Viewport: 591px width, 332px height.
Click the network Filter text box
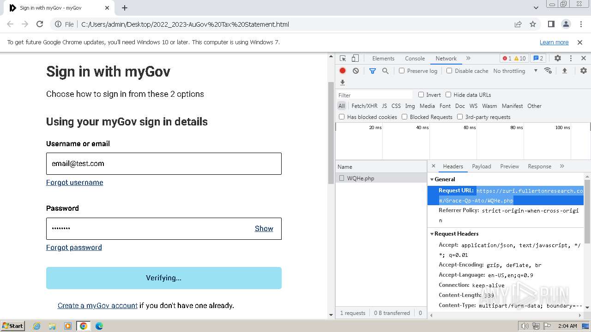pos(375,95)
